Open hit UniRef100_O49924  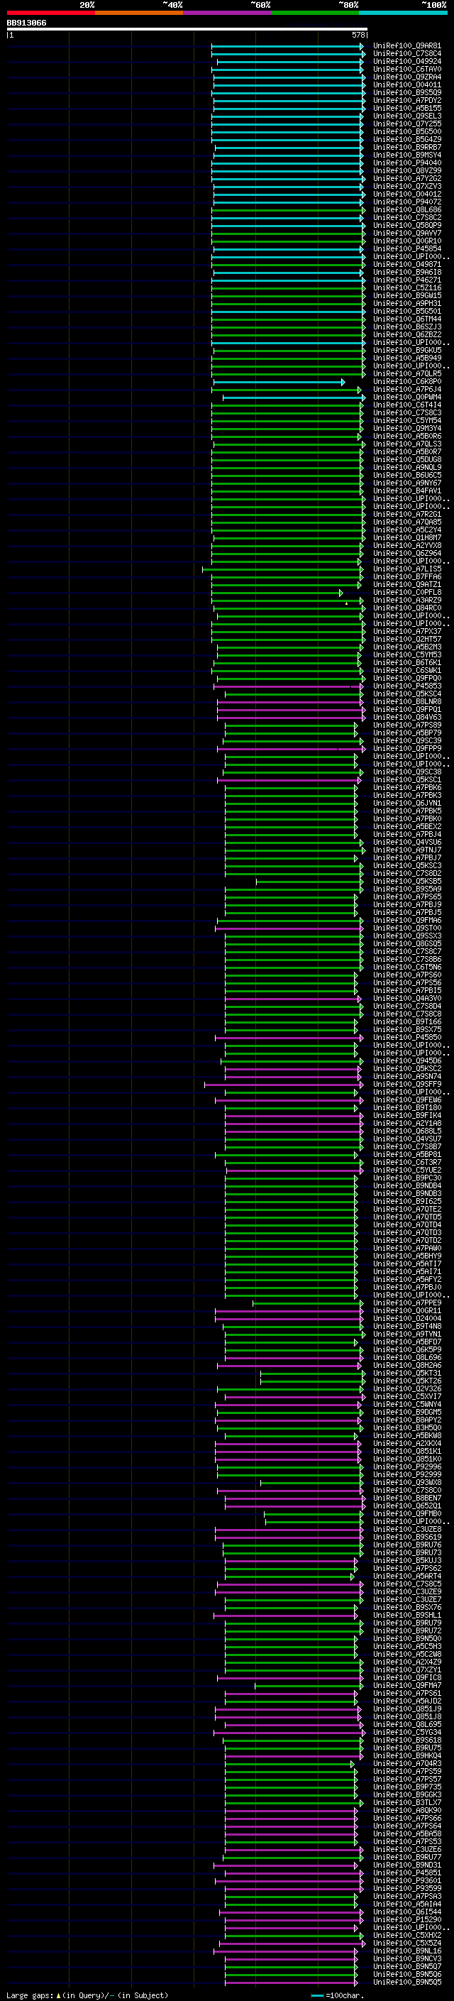(407, 61)
